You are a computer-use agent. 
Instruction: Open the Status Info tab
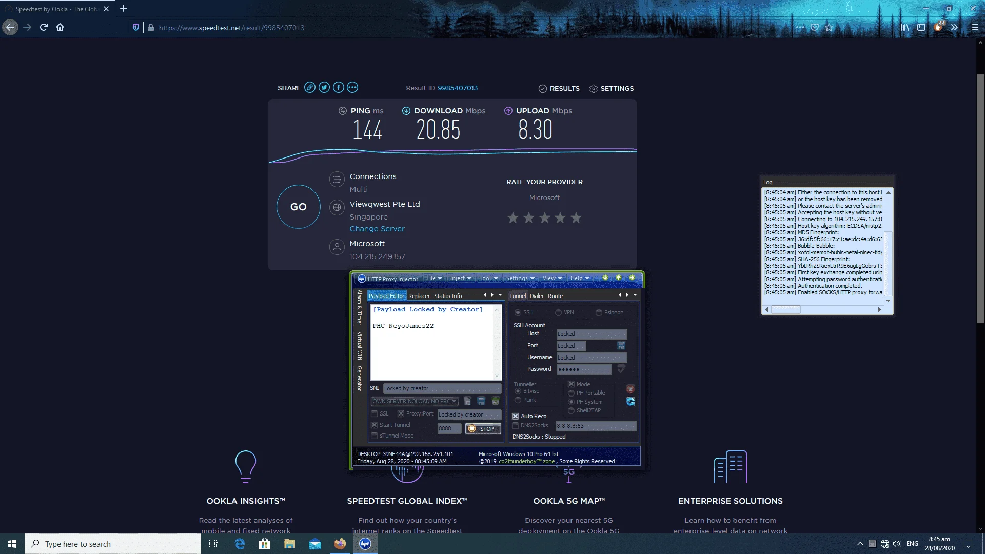pos(448,296)
